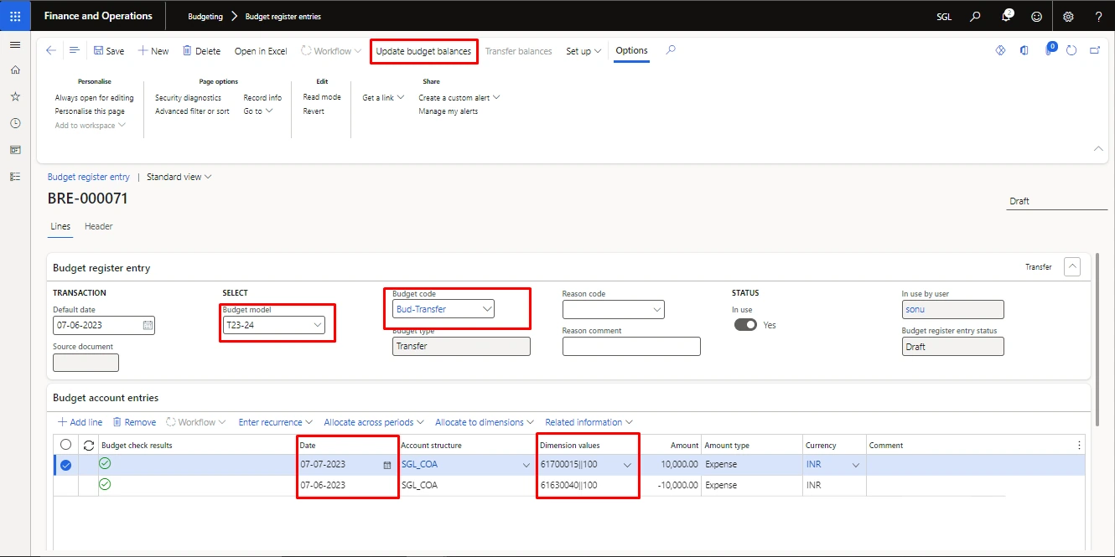
Task: Select all rows header circle
Action: point(66,445)
